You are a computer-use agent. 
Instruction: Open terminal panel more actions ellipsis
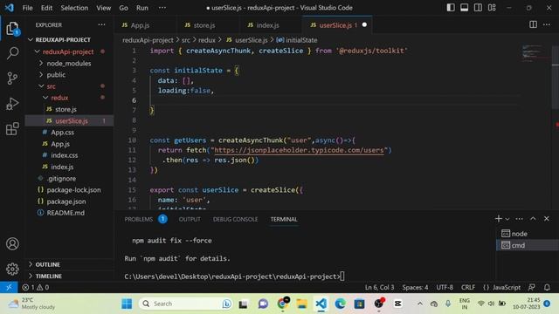pyautogui.click(x=519, y=219)
